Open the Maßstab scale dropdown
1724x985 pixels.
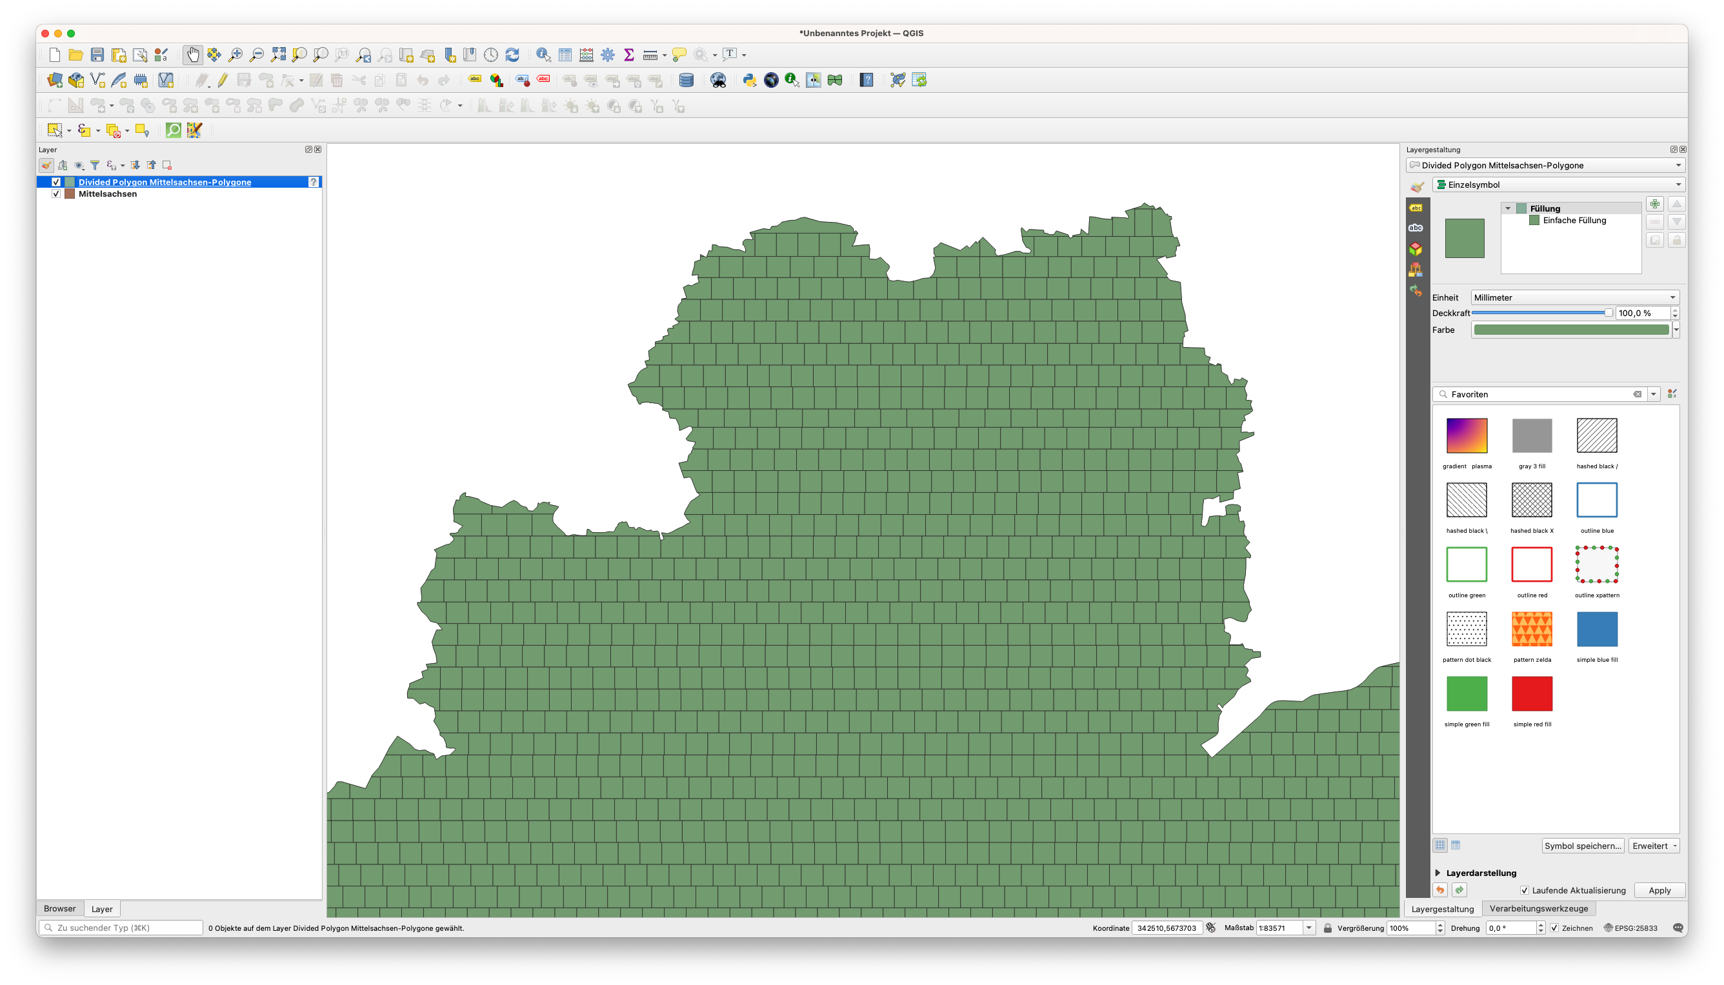click(x=1308, y=928)
